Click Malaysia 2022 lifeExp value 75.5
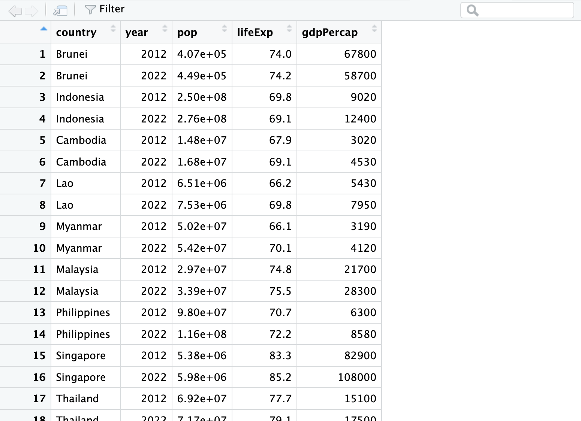581x421 pixels. [x=265, y=291]
